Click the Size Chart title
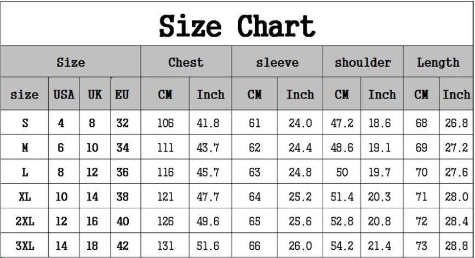The height and width of the screenshot is (258, 475). (x=237, y=25)
